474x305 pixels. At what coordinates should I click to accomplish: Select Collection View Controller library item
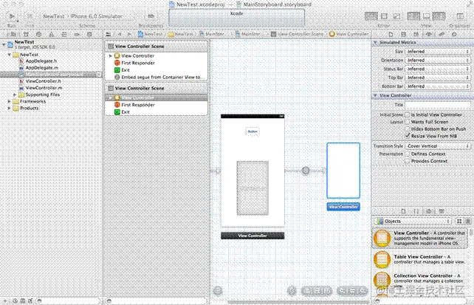point(422,280)
